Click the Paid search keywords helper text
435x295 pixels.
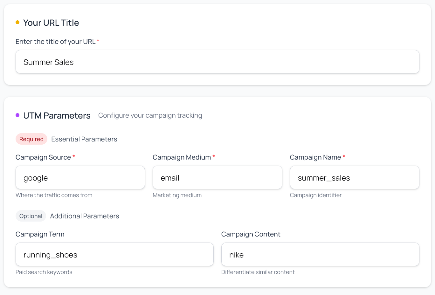click(x=44, y=272)
